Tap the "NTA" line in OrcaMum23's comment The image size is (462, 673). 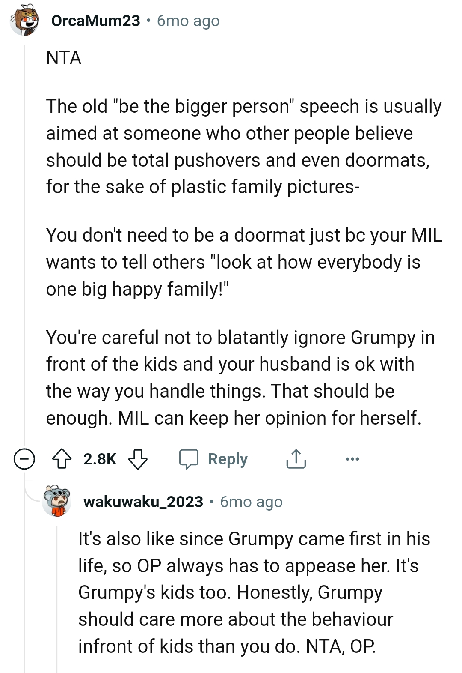coord(64,58)
